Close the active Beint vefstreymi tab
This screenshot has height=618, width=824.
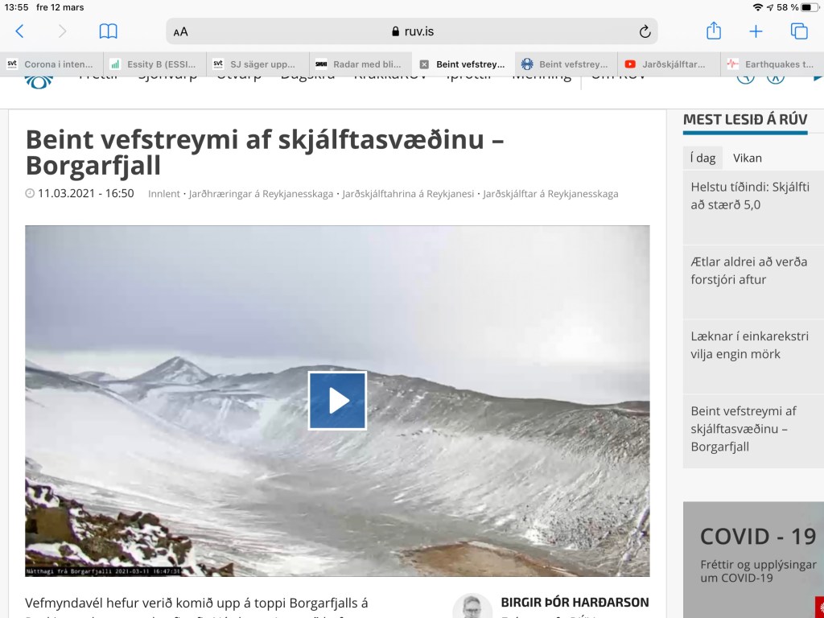pyautogui.click(x=424, y=64)
